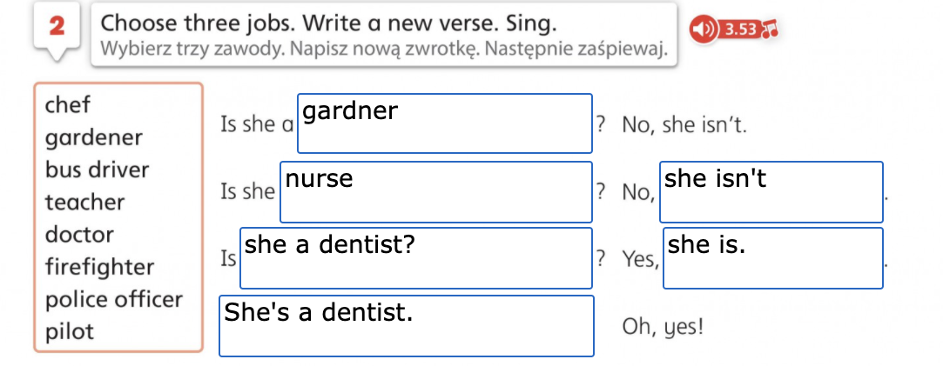Click the "she a dentist?" input box
943x366 pixels.
coord(415,258)
